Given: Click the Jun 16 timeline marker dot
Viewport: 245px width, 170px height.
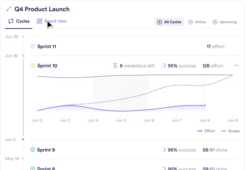Looking at the screenshot, I should [23, 56].
